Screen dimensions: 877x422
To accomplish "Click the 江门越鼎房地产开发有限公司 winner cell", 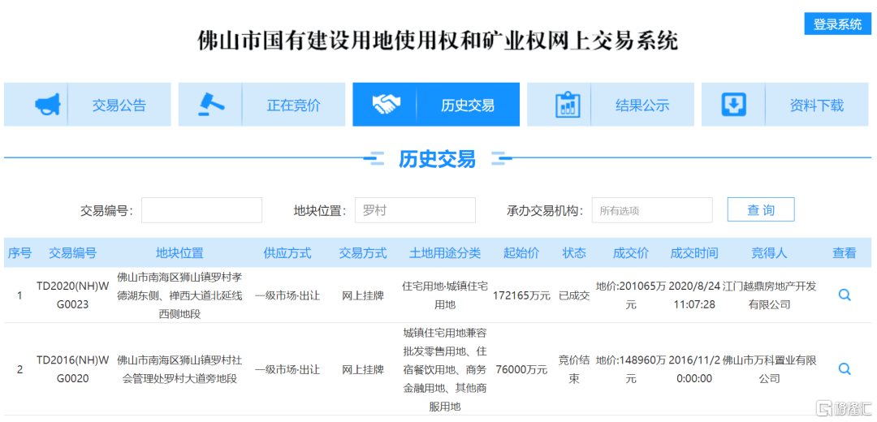I will [x=768, y=295].
